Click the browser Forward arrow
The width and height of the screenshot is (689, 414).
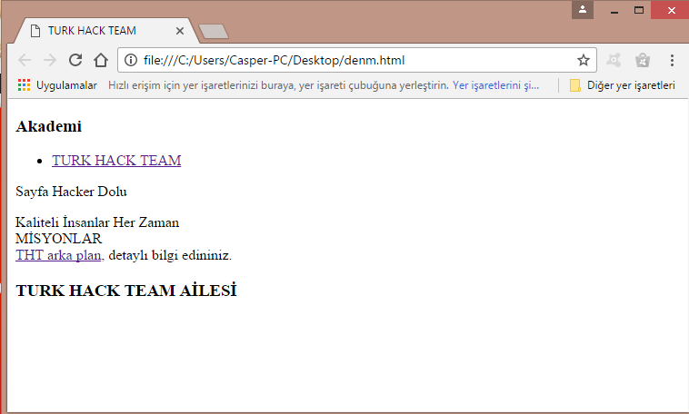(50, 60)
